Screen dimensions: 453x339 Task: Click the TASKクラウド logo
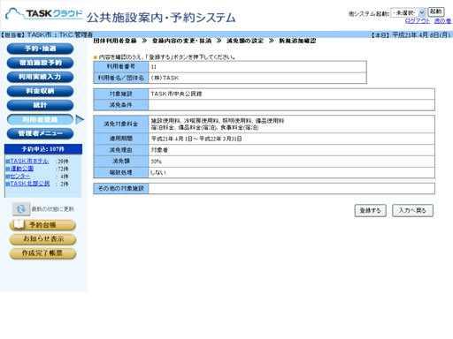44,14
